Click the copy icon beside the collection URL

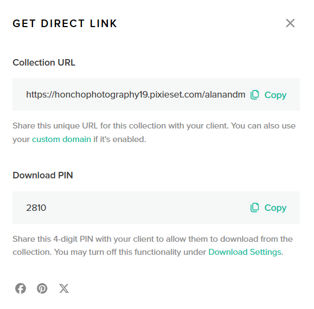(x=254, y=95)
